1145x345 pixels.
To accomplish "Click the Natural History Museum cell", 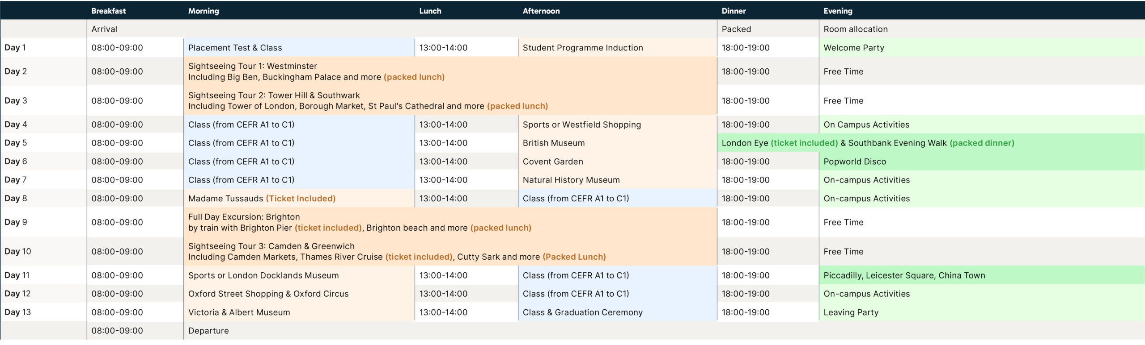I will point(571,180).
